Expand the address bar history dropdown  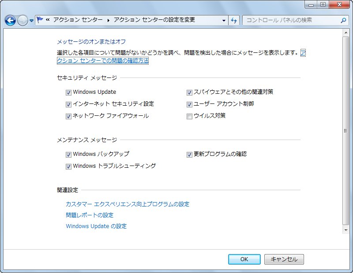tap(224, 20)
